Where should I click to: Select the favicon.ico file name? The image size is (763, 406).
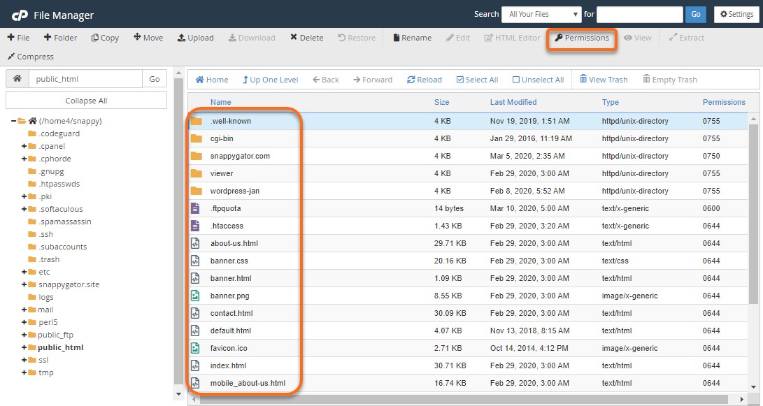(x=229, y=348)
